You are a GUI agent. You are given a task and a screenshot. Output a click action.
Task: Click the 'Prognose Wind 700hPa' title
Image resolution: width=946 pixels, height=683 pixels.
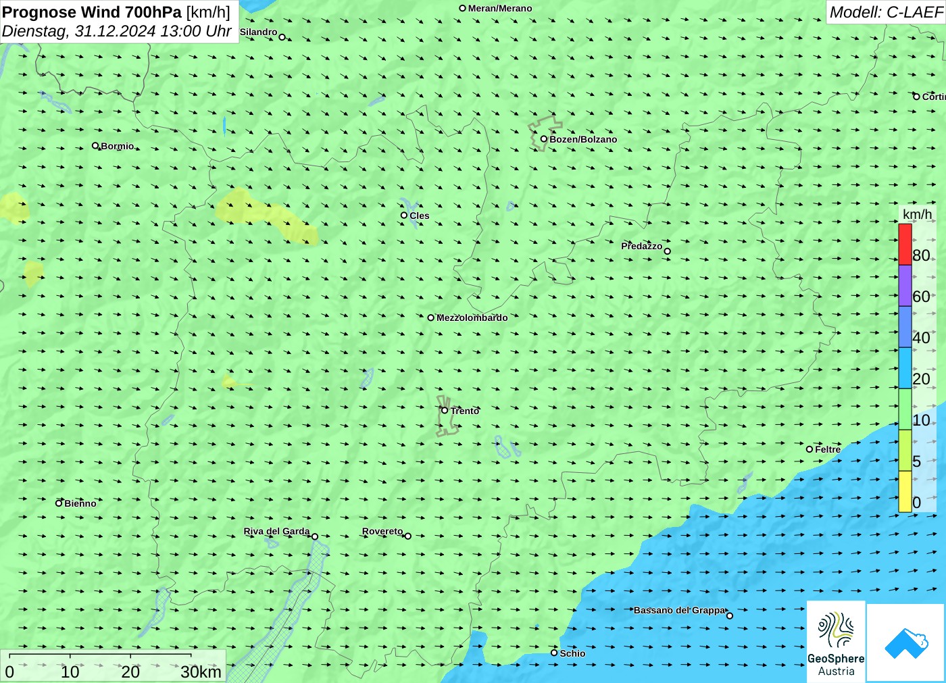click(92, 12)
